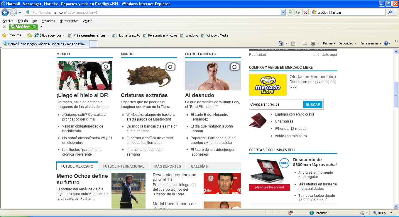This screenshot has height=217, width=399.
Task: Refresh the page with the refresh icon
Action: [297, 12]
